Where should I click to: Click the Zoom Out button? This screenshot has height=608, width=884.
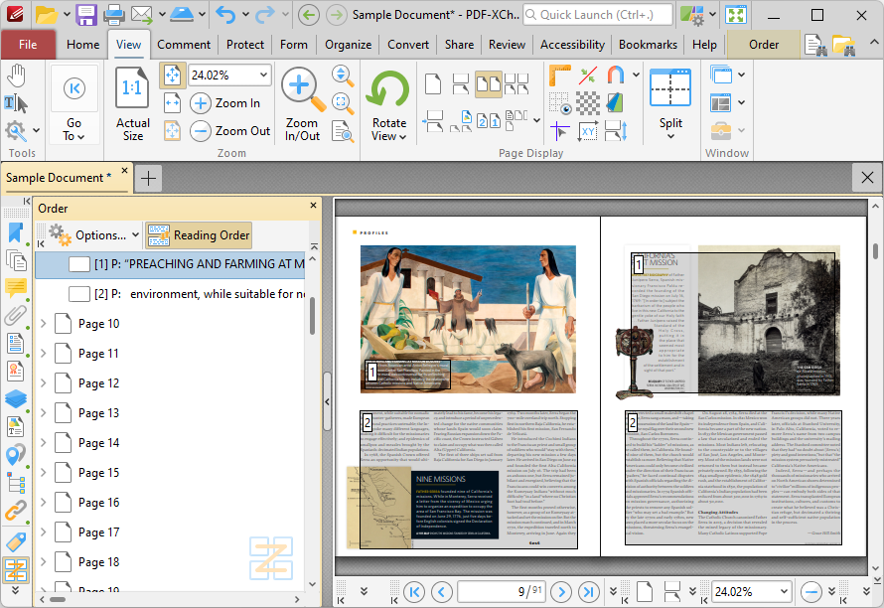point(230,131)
